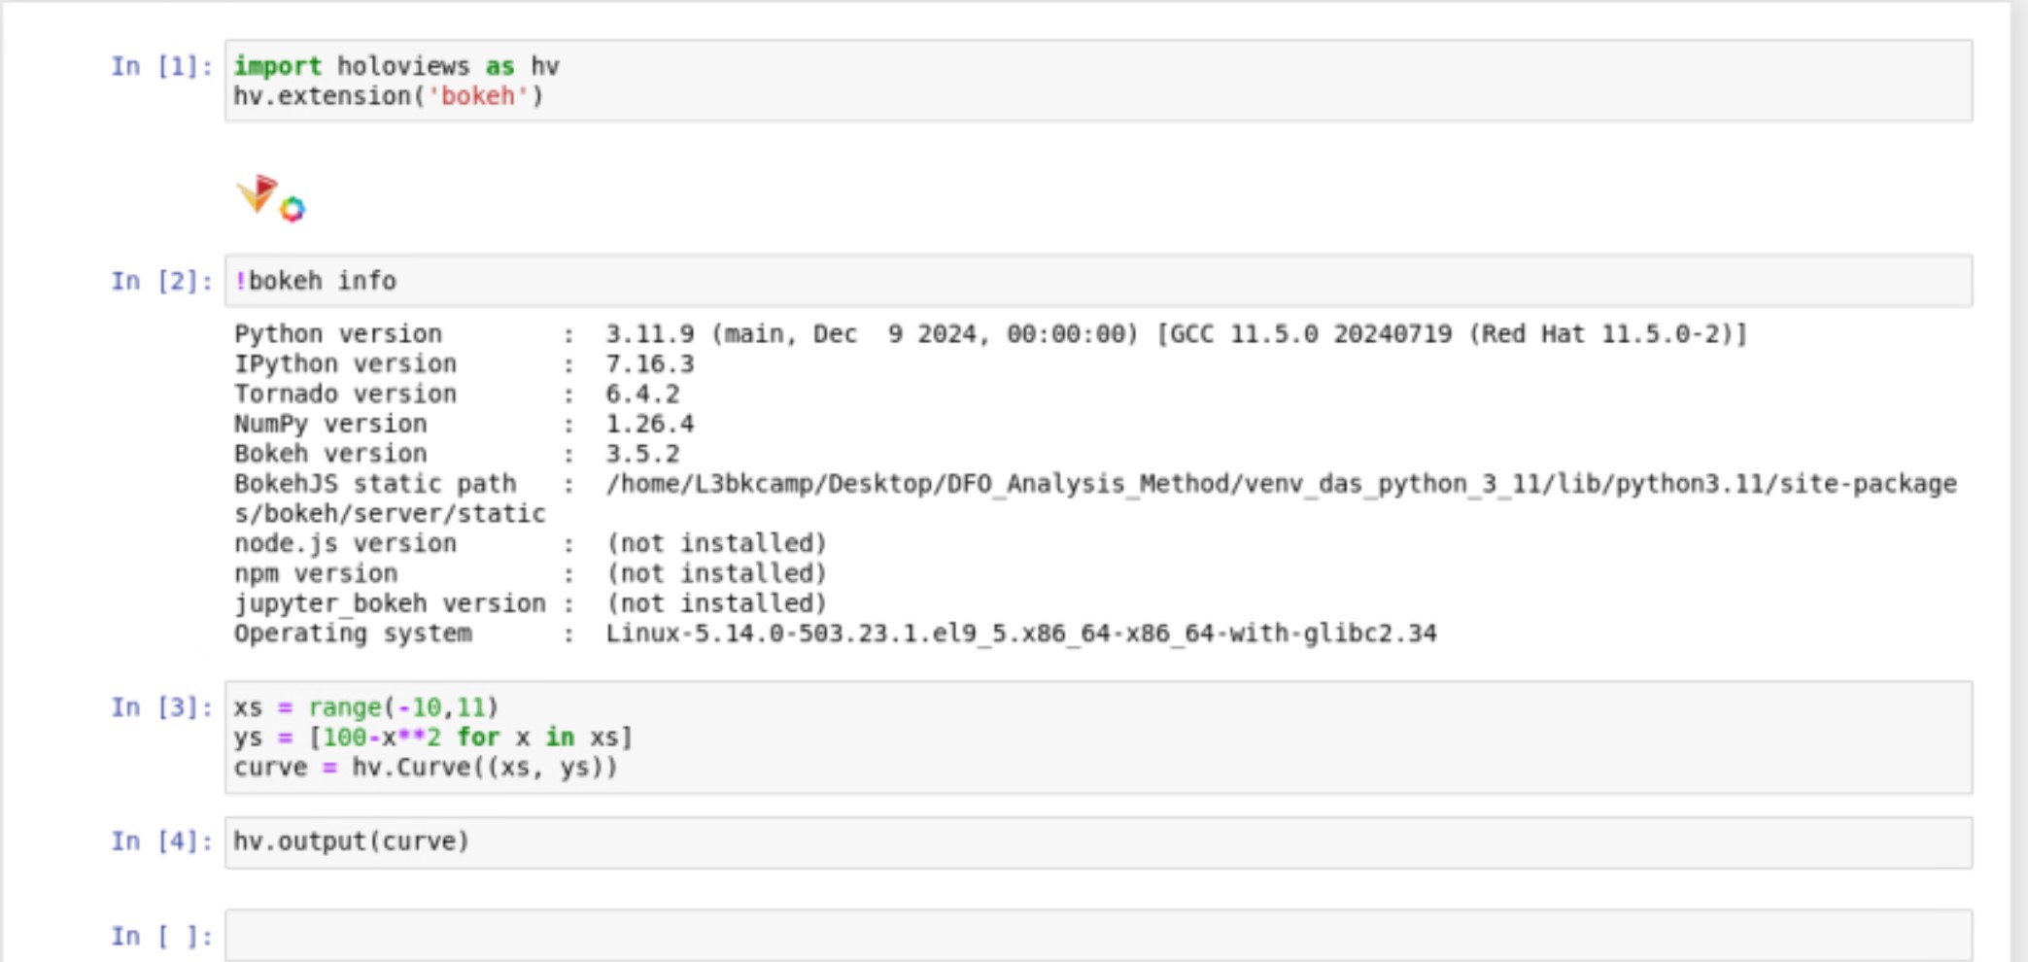Viewport: 2028px width, 962px height.
Task: Click the 'In [4]:' prompt label
Action: pyautogui.click(x=161, y=841)
